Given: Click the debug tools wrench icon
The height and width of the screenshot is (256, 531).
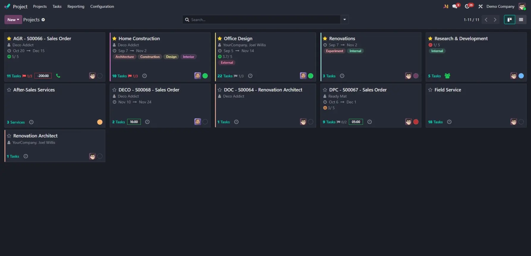Looking at the screenshot, I should point(481,7).
